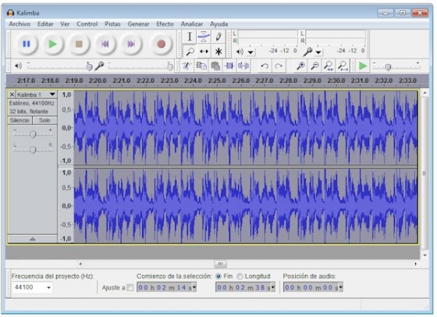Open the input meter dropdown arrow
The height and width of the screenshot is (317, 437).
tap(318, 52)
